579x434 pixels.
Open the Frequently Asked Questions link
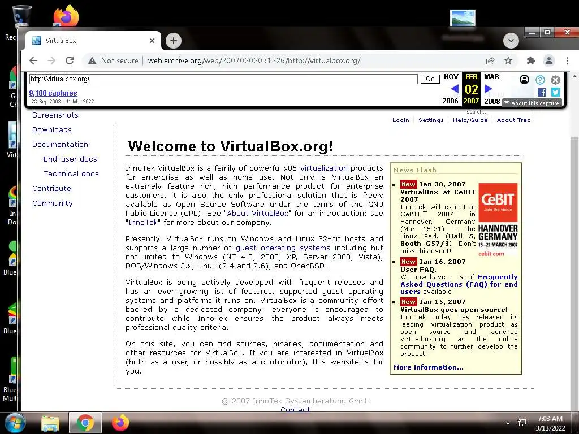click(459, 284)
